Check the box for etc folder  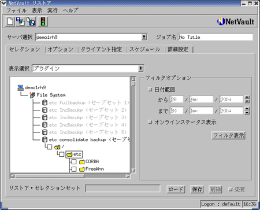[x=62, y=154]
